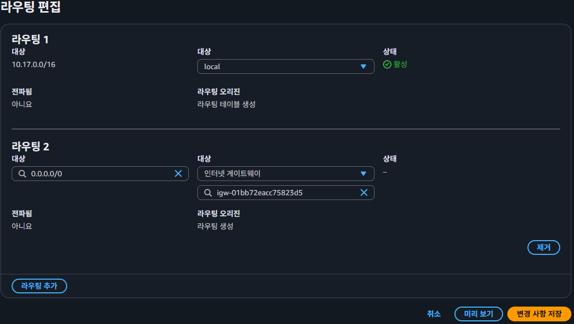Open the 인터넷 게이트웨이 target type dropdown

[x=280, y=174]
